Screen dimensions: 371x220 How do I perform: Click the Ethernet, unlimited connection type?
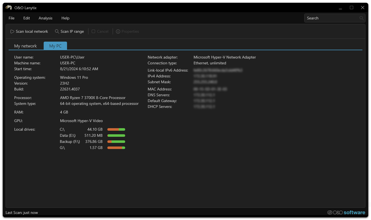210,63
